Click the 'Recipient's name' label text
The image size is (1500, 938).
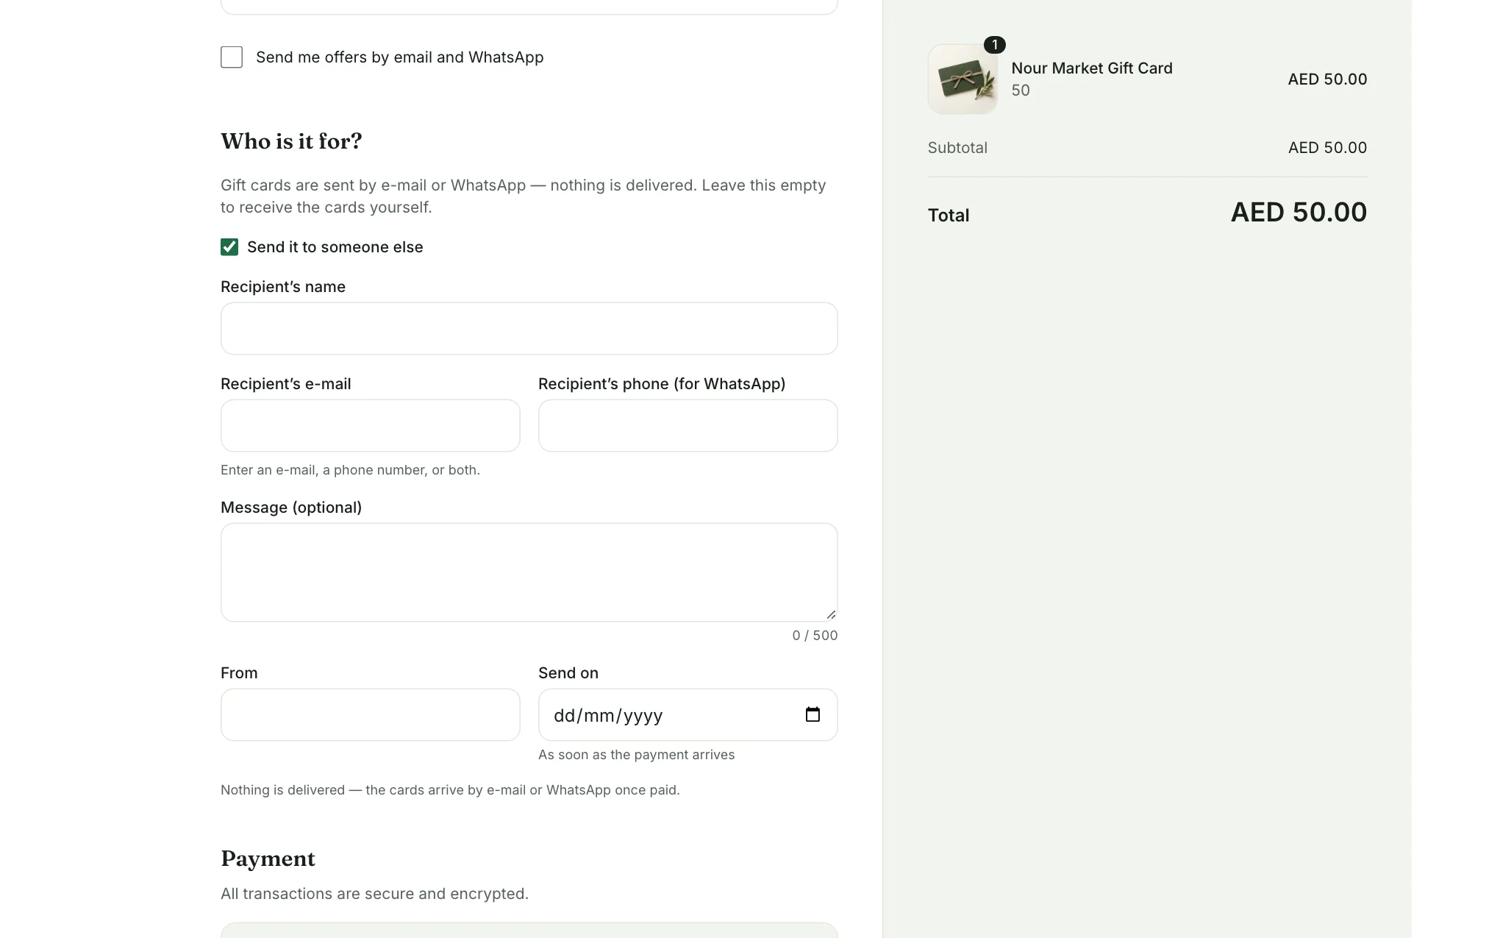[283, 287]
